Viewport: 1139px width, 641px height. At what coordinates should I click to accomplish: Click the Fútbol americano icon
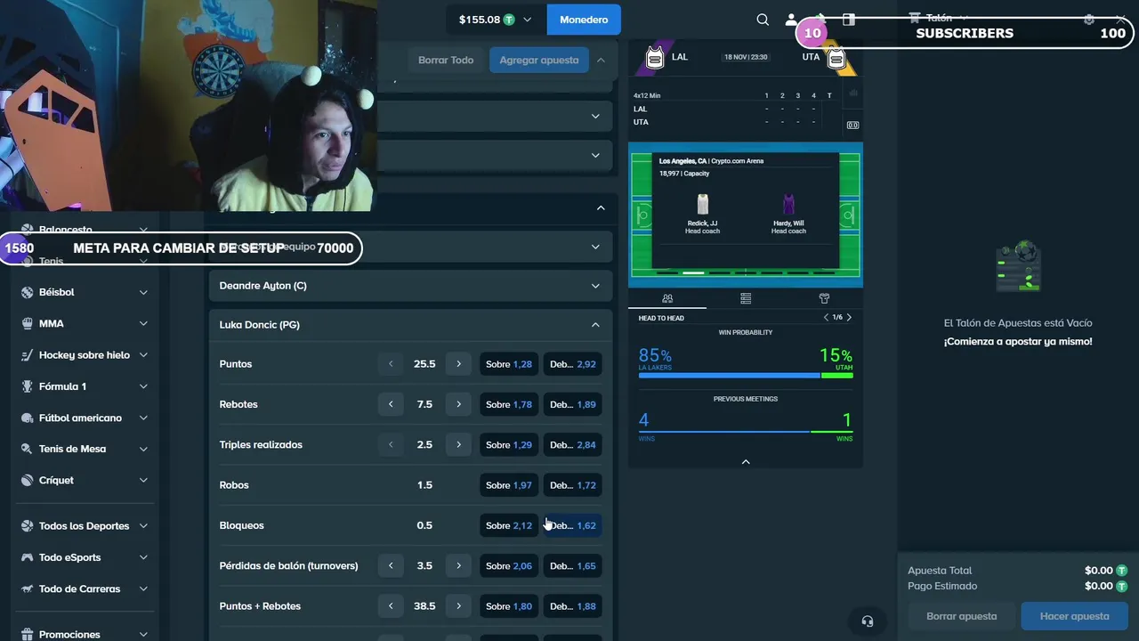click(x=28, y=418)
